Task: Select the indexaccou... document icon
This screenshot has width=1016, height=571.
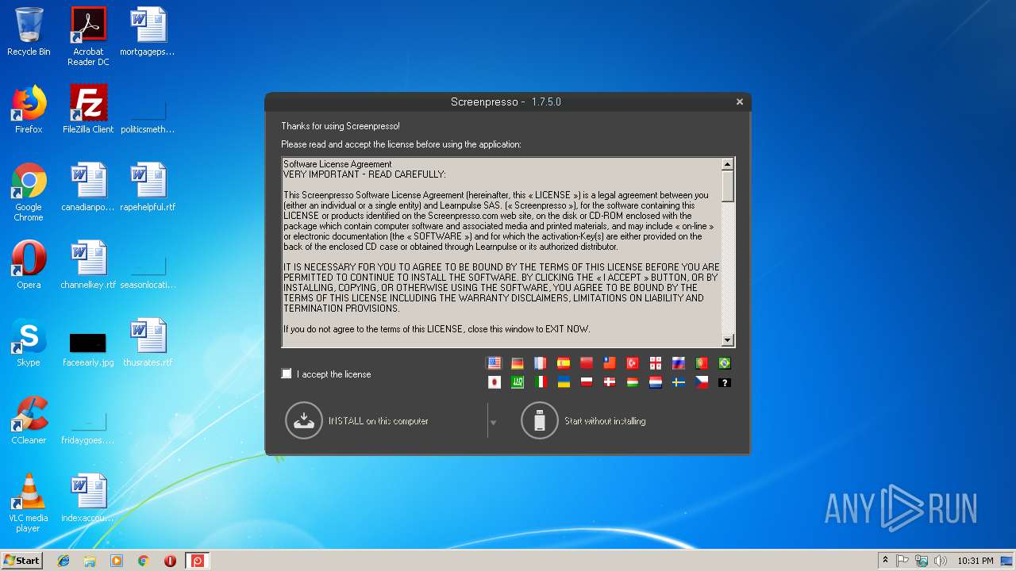Action: pos(88,498)
